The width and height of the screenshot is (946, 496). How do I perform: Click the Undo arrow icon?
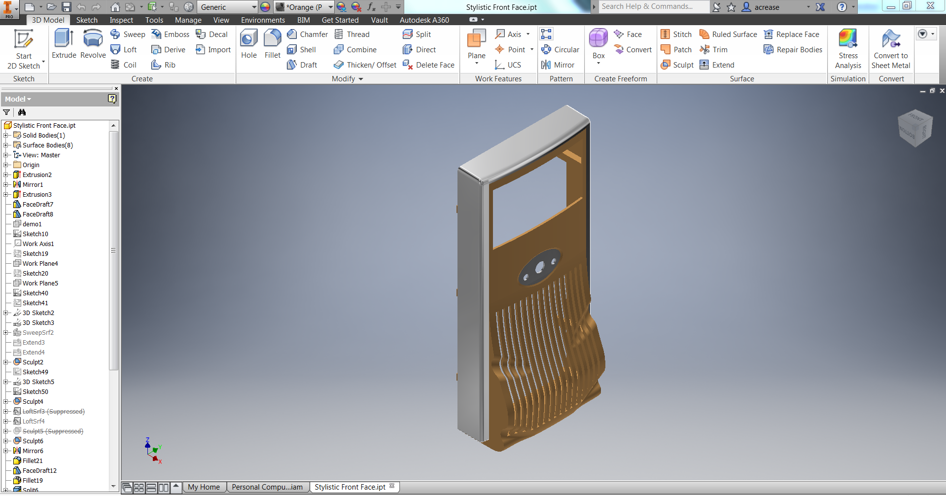coord(81,7)
